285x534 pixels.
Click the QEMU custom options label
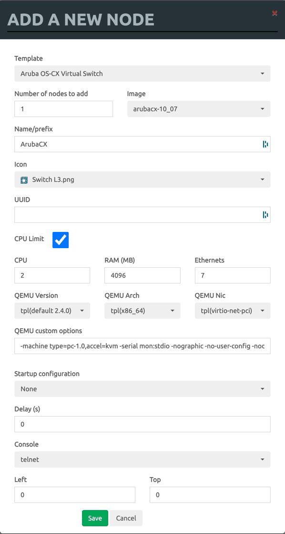click(x=48, y=331)
